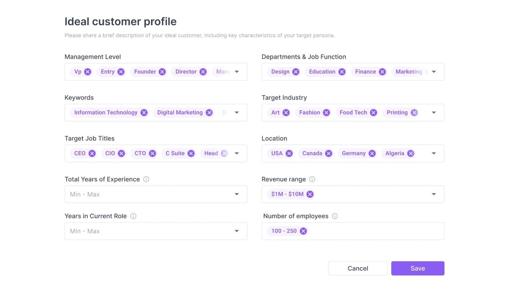509x286 pixels.
Task: Remove the CEO job title tag
Action: (92, 153)
